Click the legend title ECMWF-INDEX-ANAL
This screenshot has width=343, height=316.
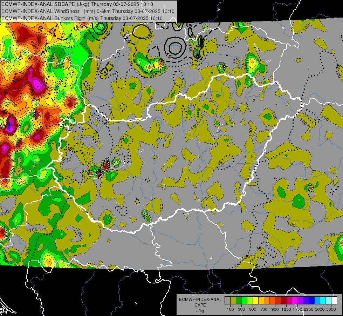pos(200,299)
